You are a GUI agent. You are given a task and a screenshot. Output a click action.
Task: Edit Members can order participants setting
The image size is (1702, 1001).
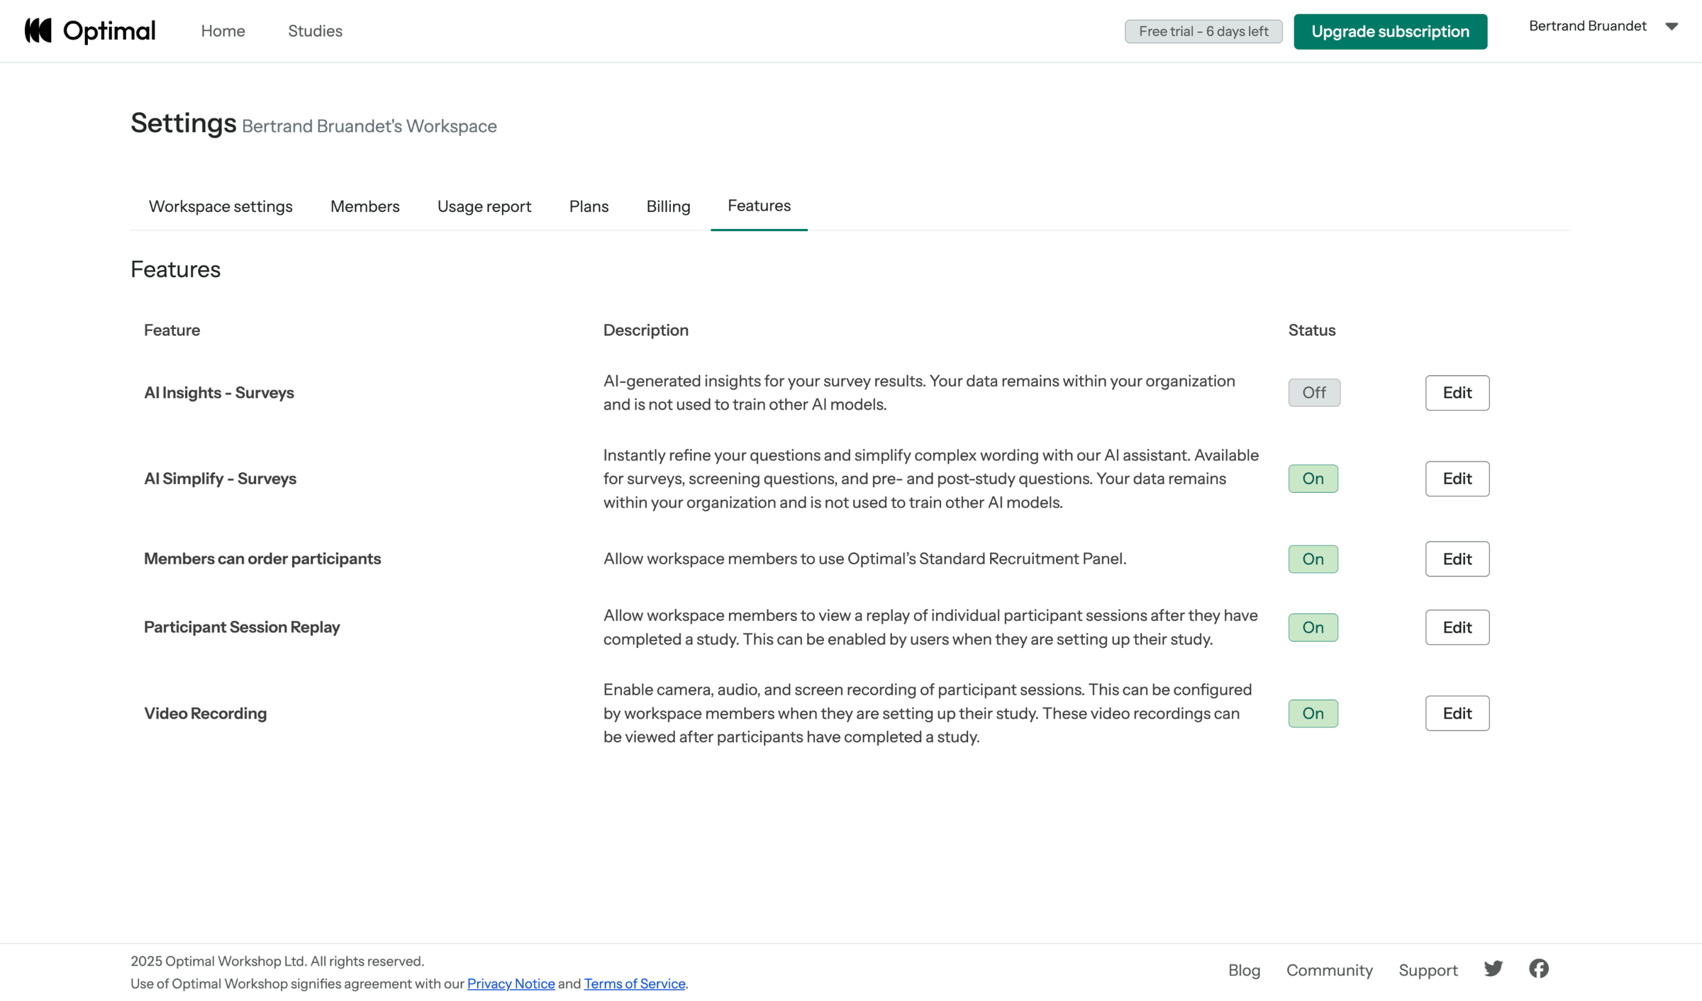1457,559
